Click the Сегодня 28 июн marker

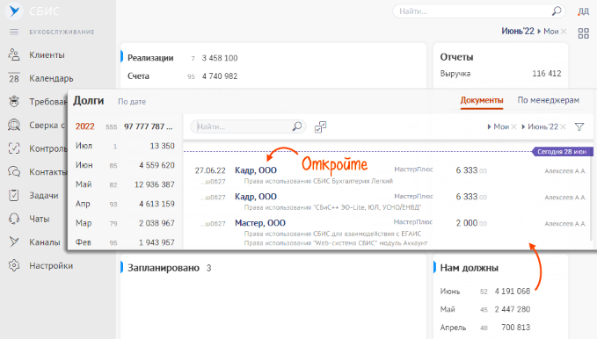click(562, 151)
